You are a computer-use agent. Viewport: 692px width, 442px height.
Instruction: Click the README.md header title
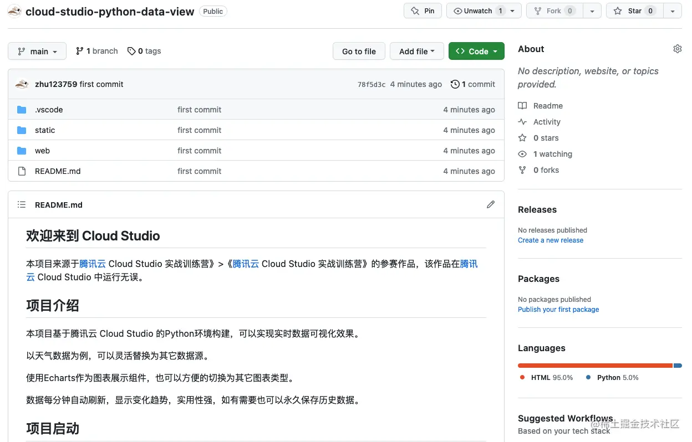(59, 205)
